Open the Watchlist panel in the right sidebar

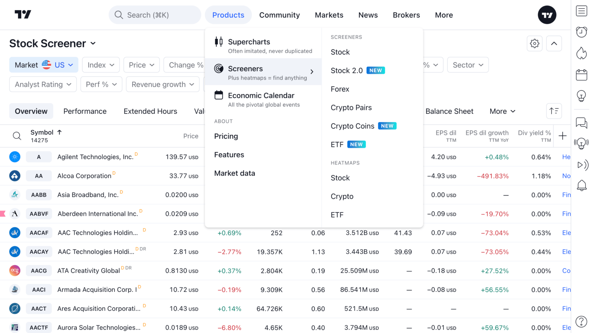[581, 11]
